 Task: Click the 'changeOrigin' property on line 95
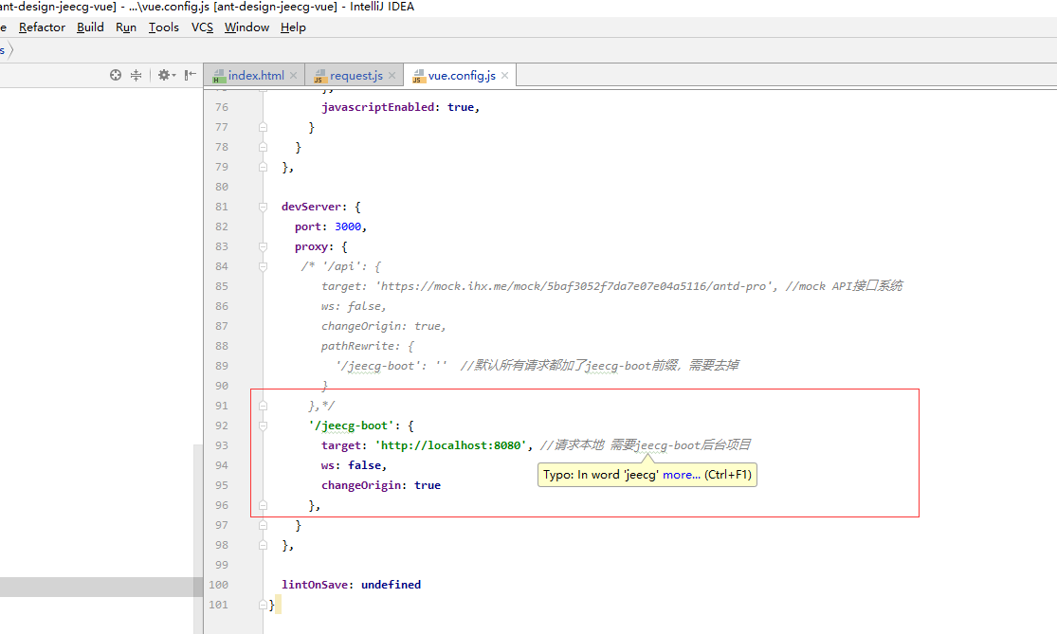coord(360,485)
